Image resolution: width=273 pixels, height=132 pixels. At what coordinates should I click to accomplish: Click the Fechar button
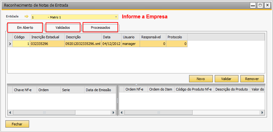click(17, 124)
